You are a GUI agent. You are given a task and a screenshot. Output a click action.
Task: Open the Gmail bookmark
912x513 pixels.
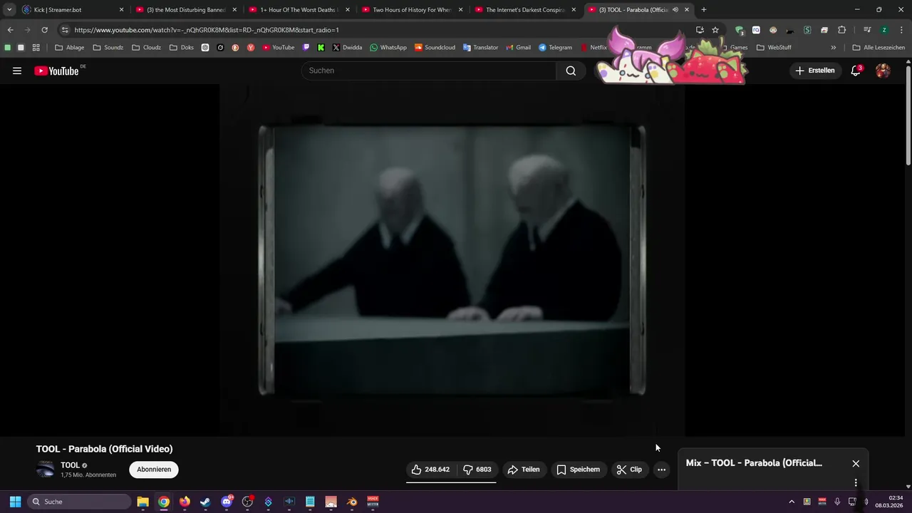pyautogui.click(x=519, y=48)
